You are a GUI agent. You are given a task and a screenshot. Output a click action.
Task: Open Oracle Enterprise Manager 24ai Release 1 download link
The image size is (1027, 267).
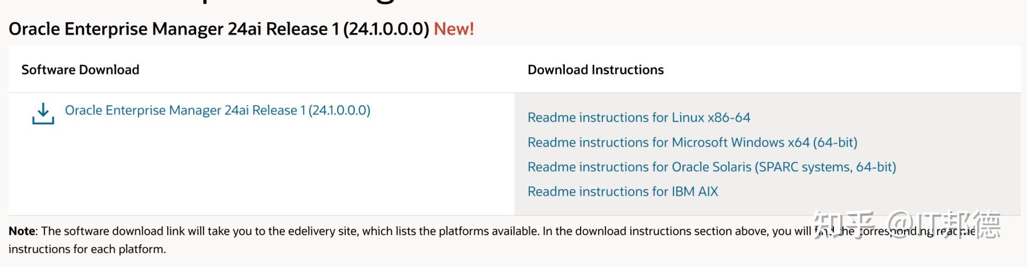218,110
